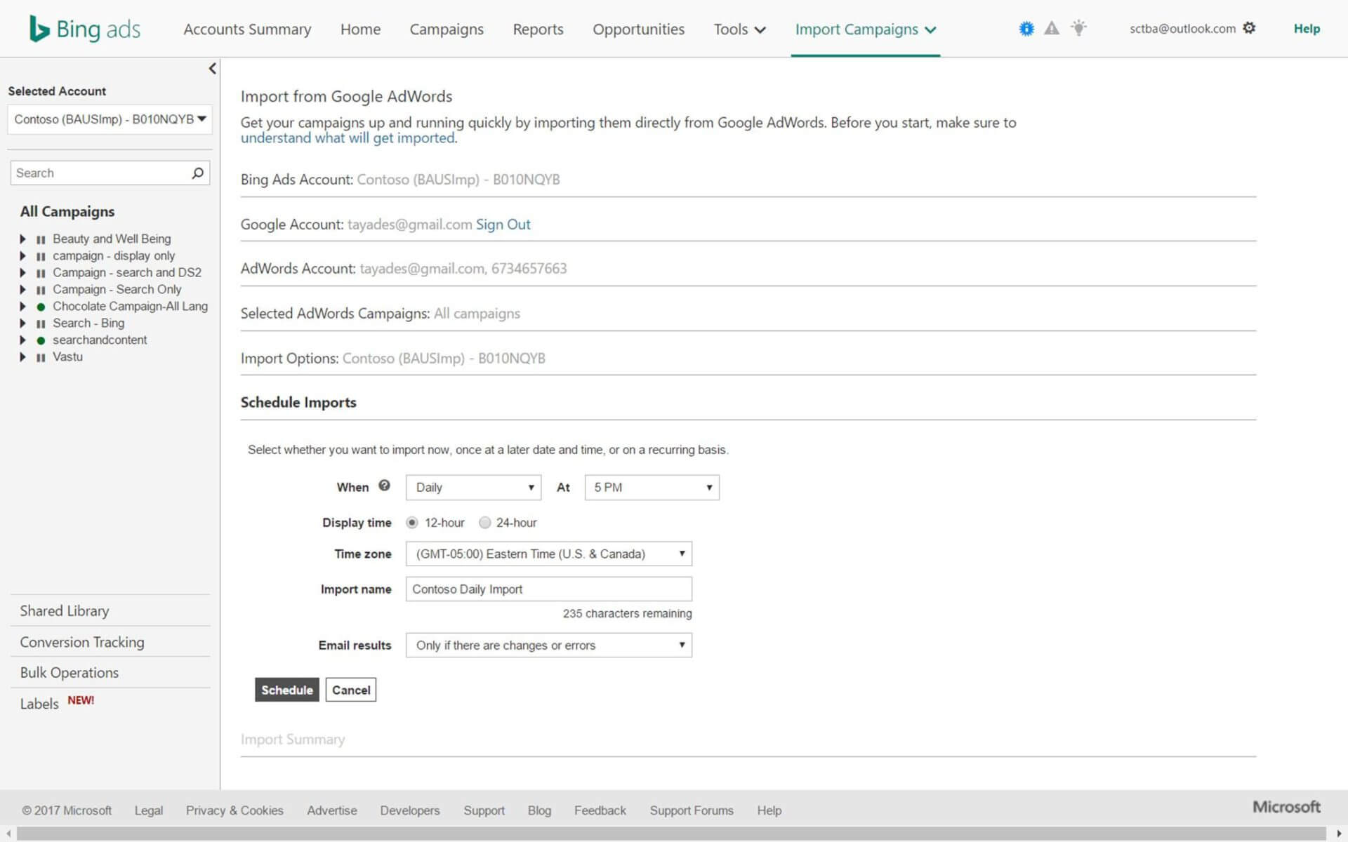
Task: Open Help link in top bar
Action: 1307,29
